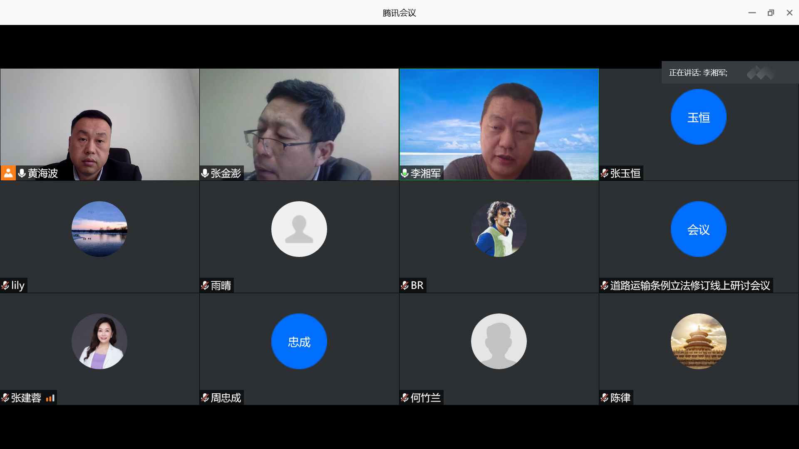Click the signal strength bars beside 张建蓉
The image size is (799, 449).
pyautogui.click(x=50, y=398)
